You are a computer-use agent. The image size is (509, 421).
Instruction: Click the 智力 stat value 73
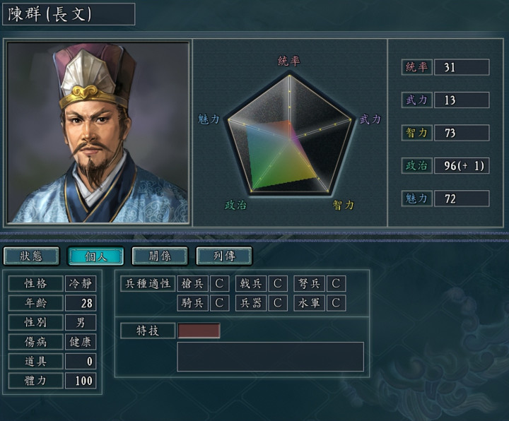click(462, 133)
